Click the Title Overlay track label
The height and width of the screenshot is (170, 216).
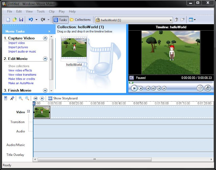(x=15, y=155)
